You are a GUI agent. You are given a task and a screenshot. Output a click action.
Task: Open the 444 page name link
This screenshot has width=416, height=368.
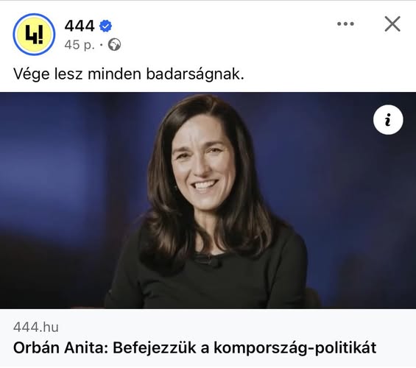80,26
